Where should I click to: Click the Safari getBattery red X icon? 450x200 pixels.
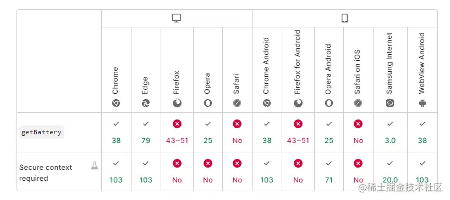pos(237,124)
